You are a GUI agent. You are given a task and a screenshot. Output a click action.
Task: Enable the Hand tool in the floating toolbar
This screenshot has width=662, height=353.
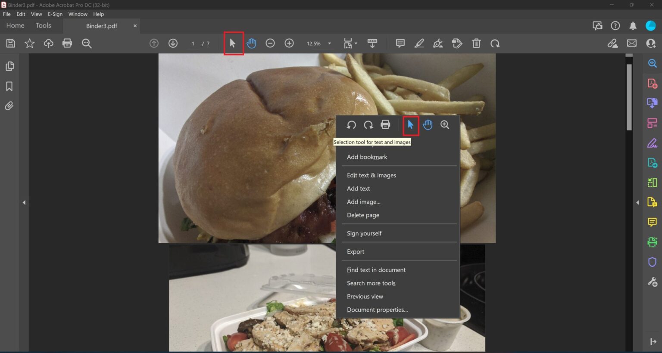(x=428, y=124)
